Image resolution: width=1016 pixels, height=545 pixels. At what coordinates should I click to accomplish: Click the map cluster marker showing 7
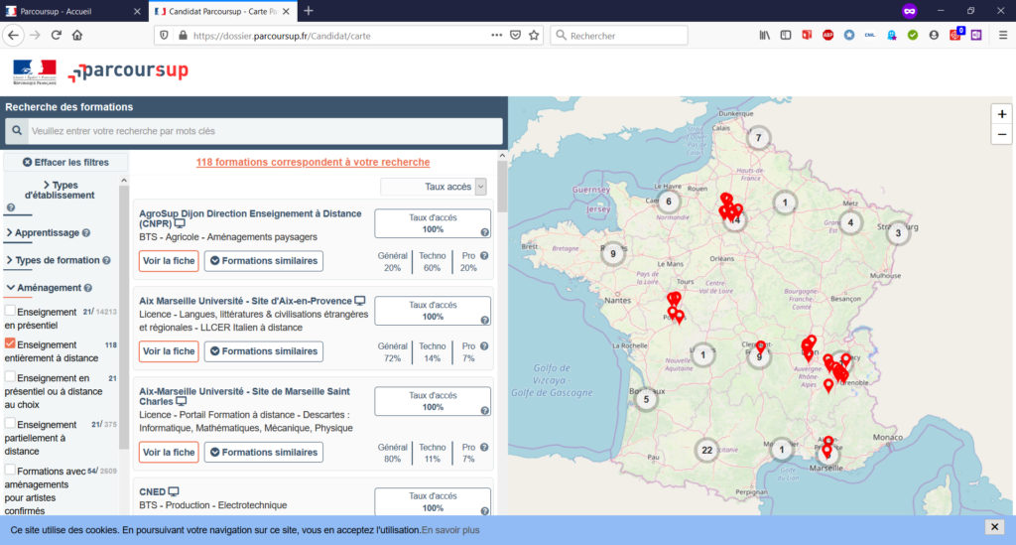[x=758, y=137]
